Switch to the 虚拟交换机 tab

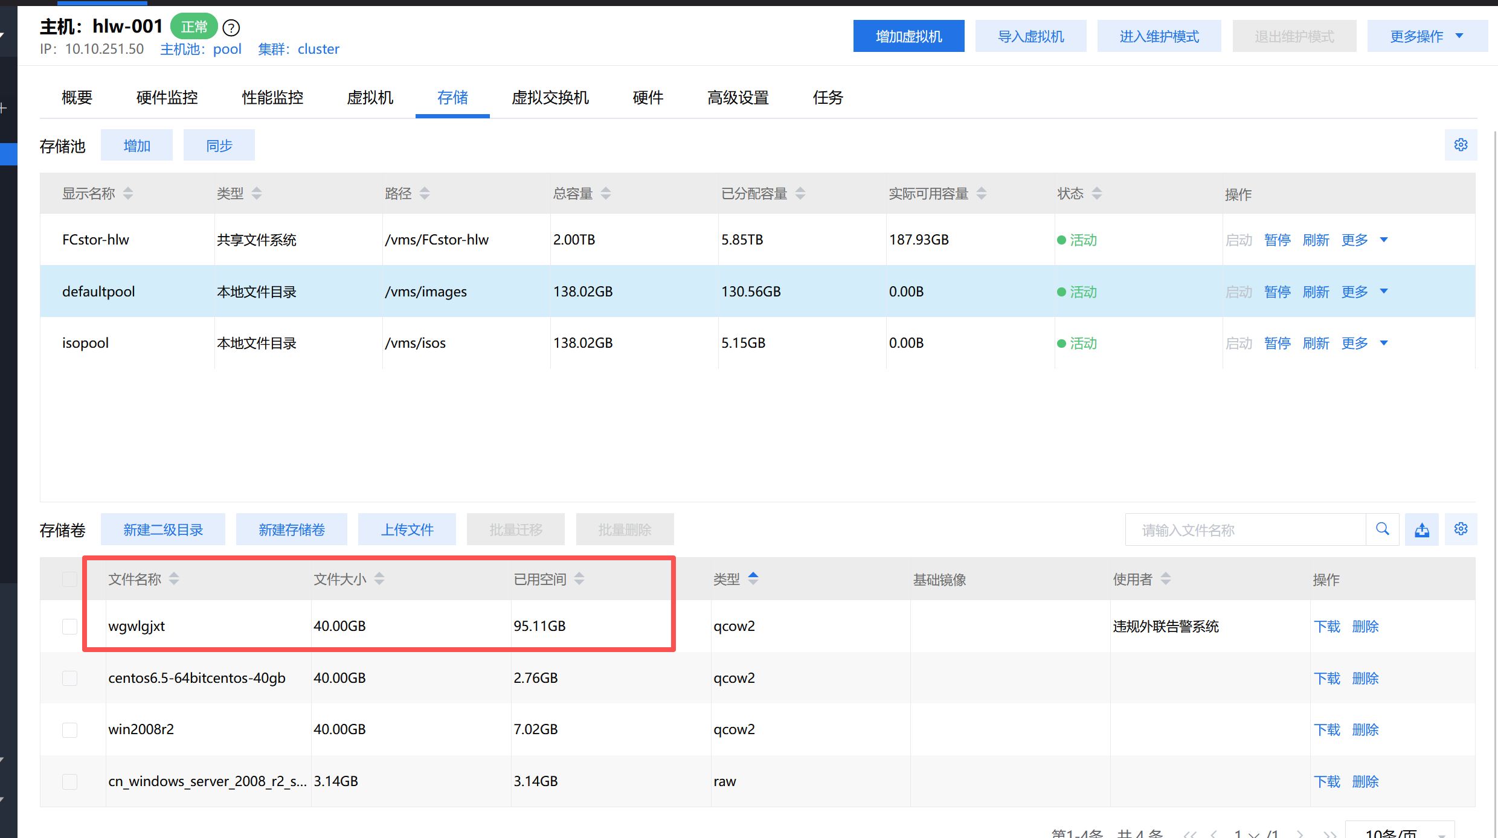550,97
